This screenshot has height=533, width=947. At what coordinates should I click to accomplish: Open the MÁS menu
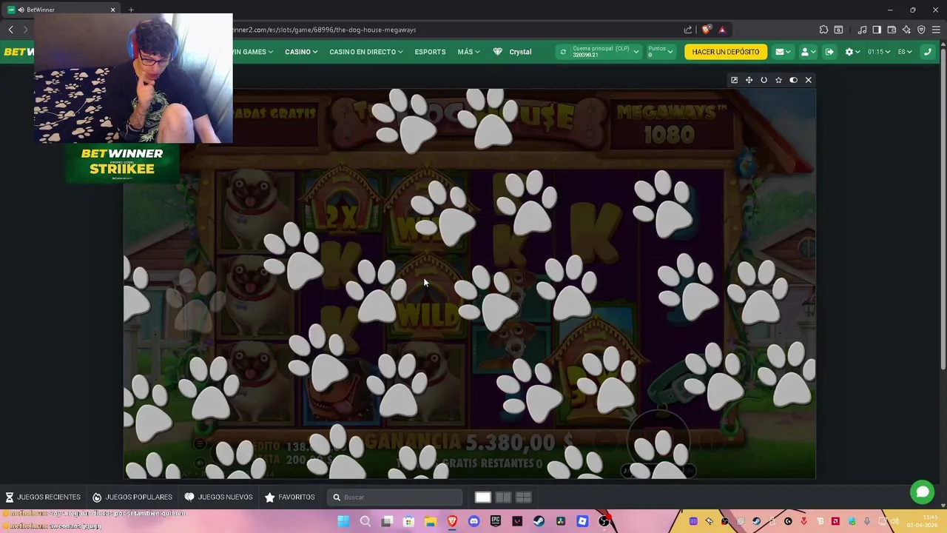468,52
